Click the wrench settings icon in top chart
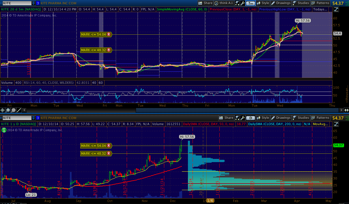This screenshot has width=349, height=204. (x=242, y=3)
